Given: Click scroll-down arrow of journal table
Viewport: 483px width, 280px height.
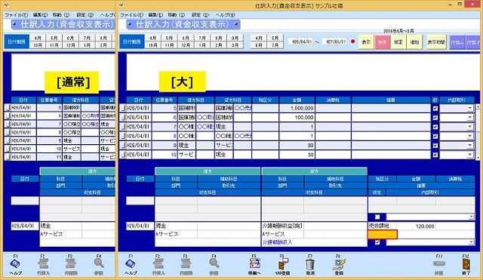Looking at the screenshot, I should [478, 158].
